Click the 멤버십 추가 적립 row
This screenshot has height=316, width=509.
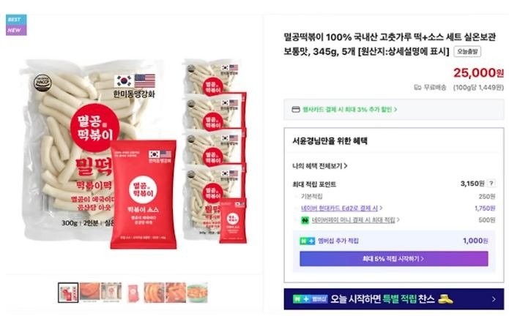coord(394,241)
